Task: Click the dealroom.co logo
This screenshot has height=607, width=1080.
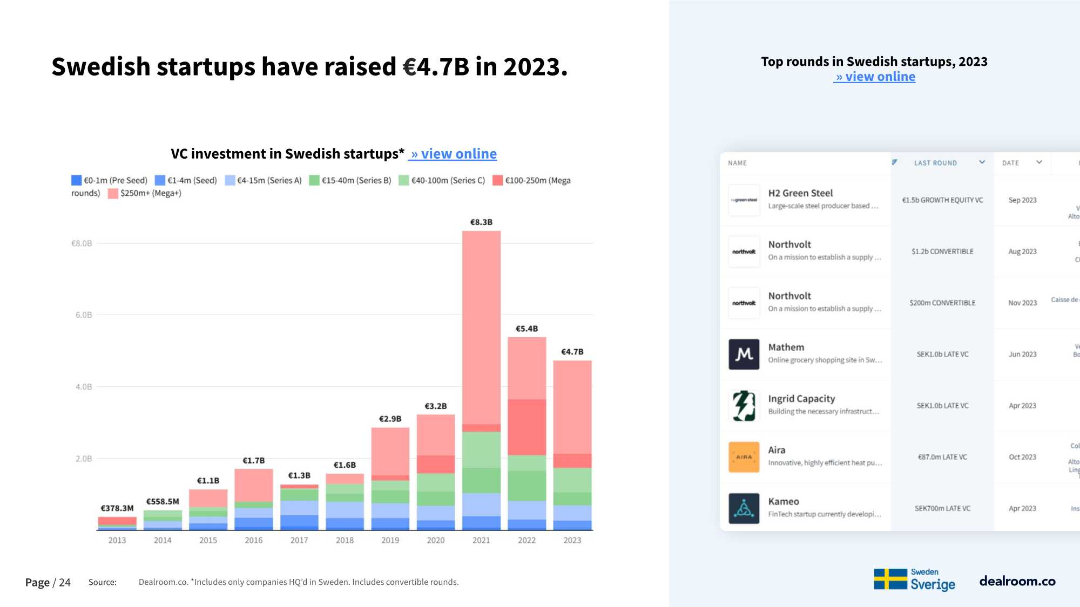Action: 1017,581
